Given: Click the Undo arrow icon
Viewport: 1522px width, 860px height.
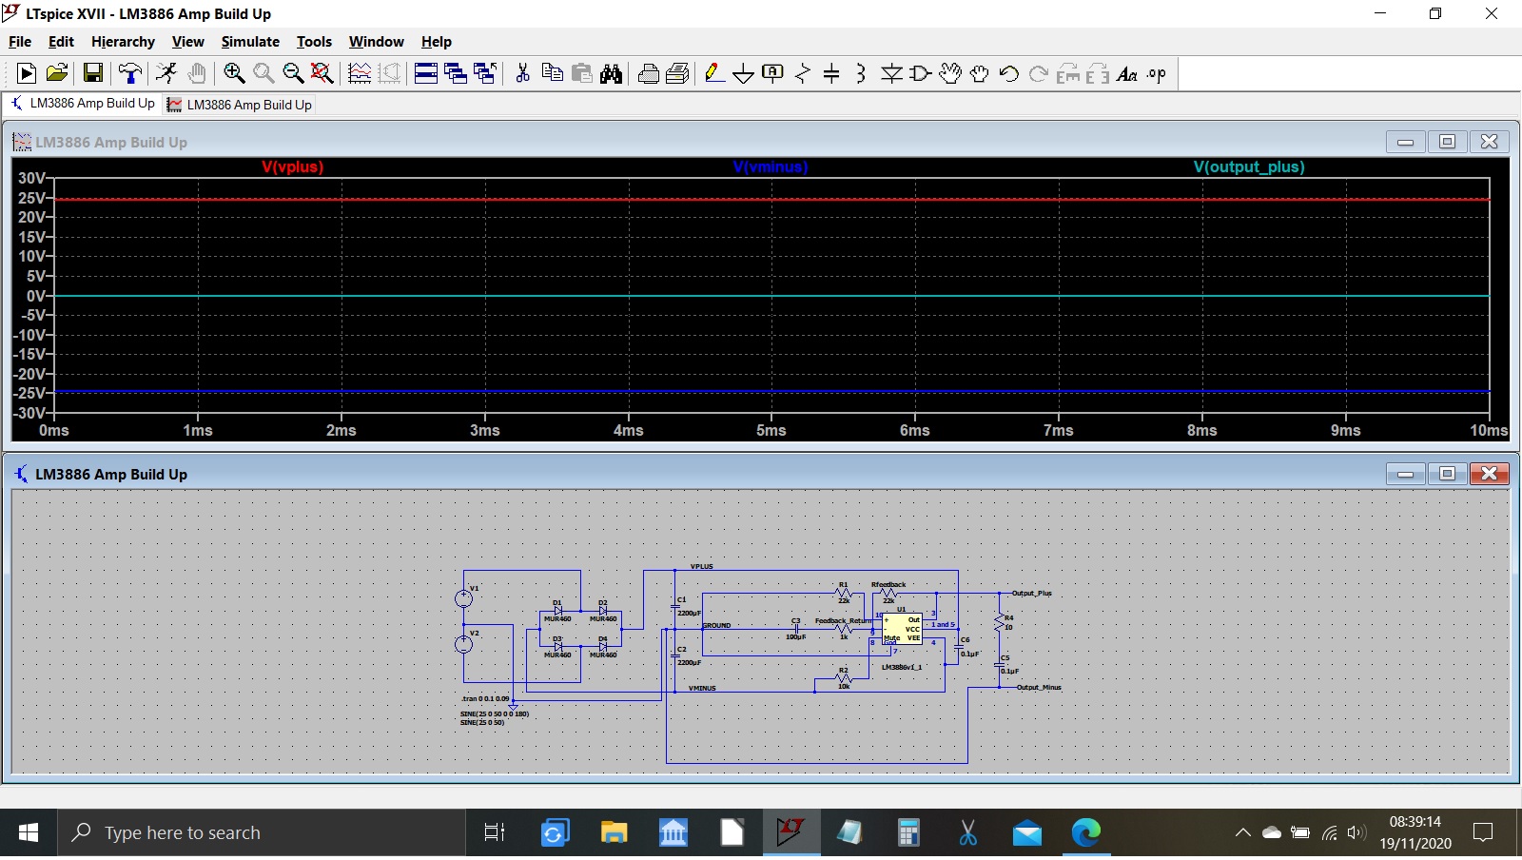Looking at the screenshot, I should pyautogui.click(x=1008, y=73).
